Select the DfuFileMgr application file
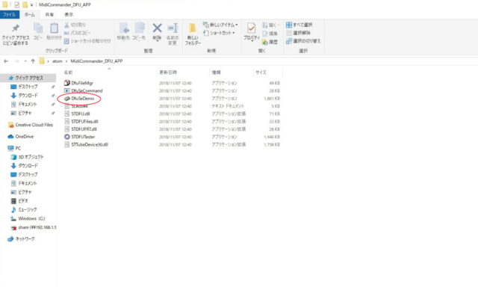Image resolution: width=478 pixels, height=287 pixels. click(82, 83)
